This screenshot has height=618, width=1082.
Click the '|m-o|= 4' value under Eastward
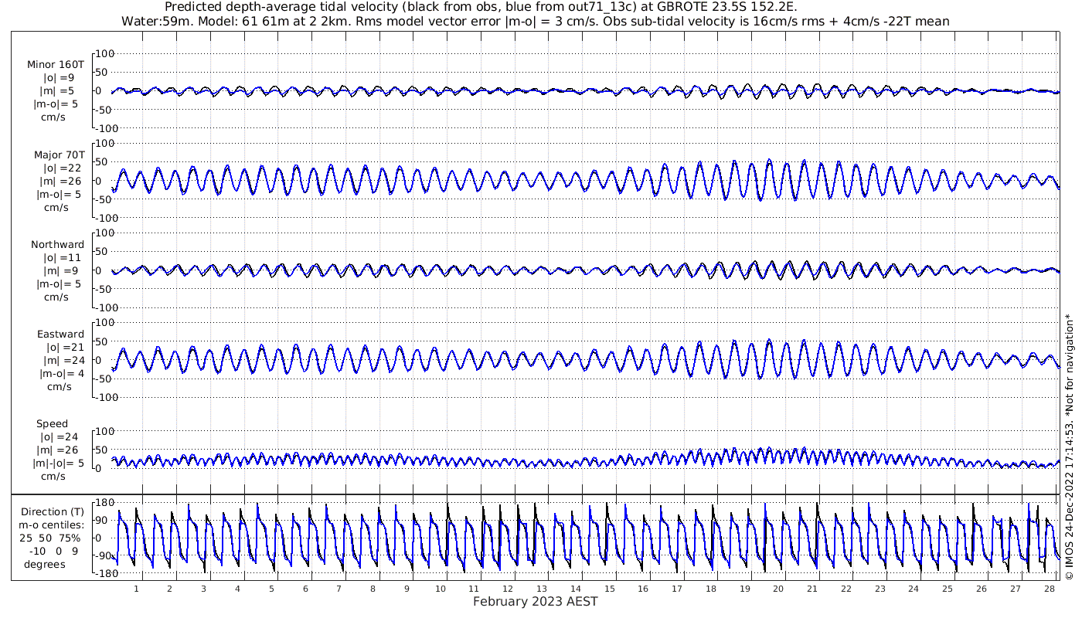pos(60,374)
